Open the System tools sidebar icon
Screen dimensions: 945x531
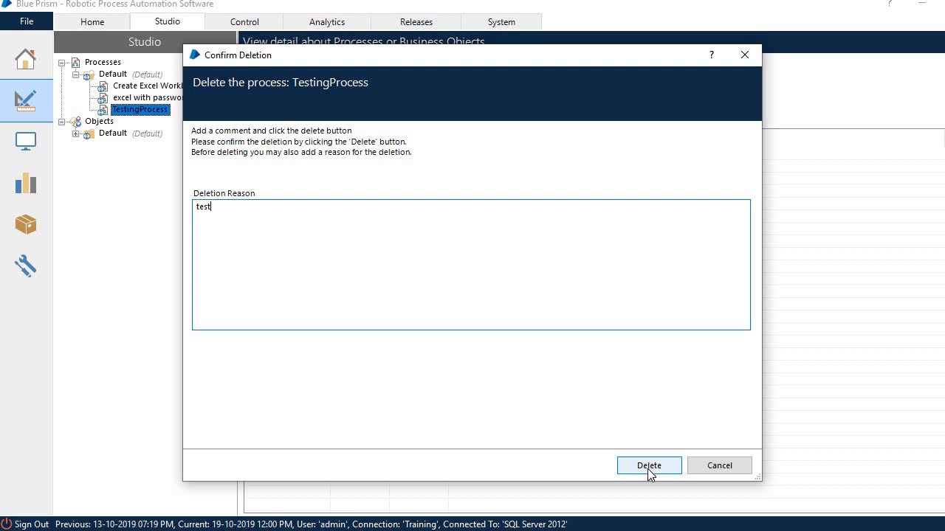click(26, 265)
